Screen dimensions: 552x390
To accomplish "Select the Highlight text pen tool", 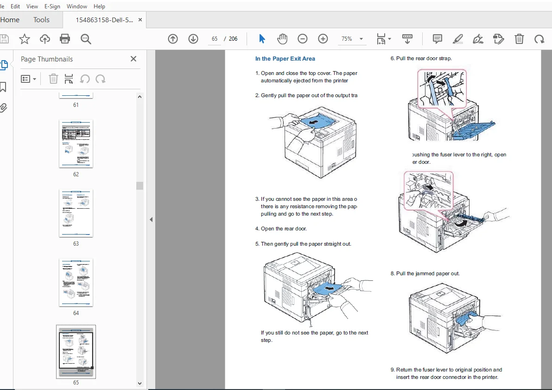I will coord(457,39).
